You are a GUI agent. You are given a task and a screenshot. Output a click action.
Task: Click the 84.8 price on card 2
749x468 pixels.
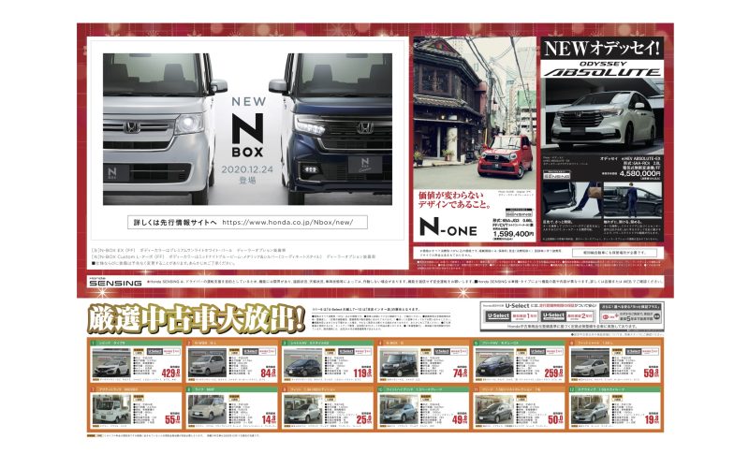[269, 373]
